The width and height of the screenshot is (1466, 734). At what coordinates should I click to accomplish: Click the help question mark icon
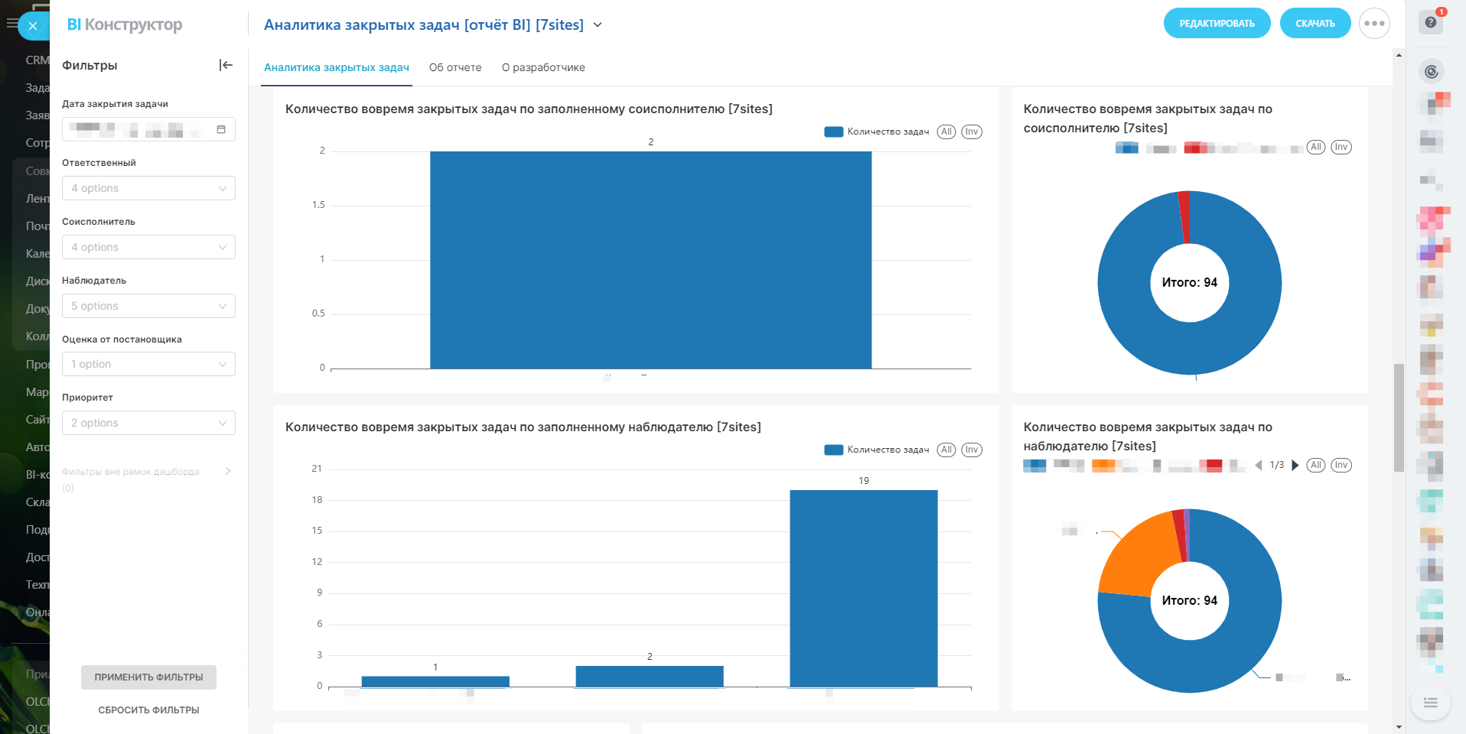[1431, 22]
